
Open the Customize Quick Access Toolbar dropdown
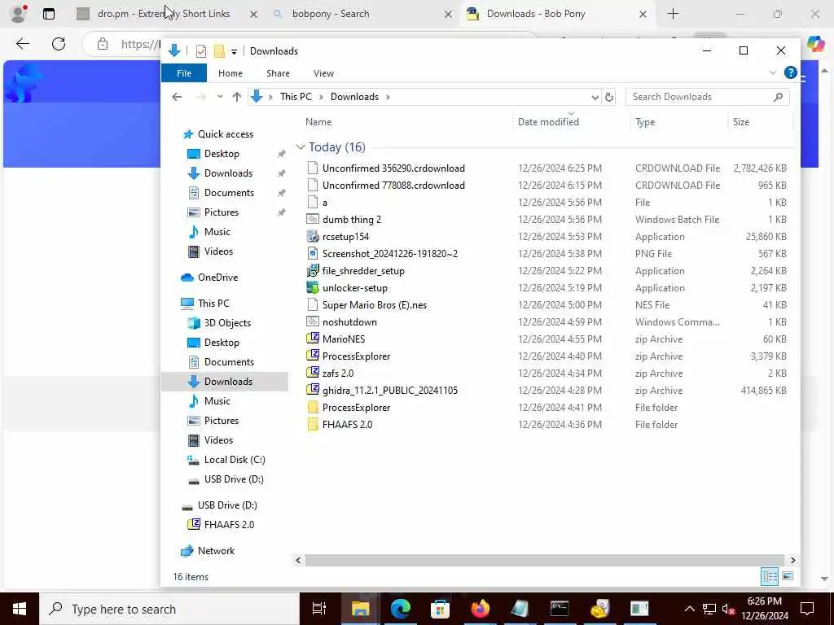(x=234, y=51)
